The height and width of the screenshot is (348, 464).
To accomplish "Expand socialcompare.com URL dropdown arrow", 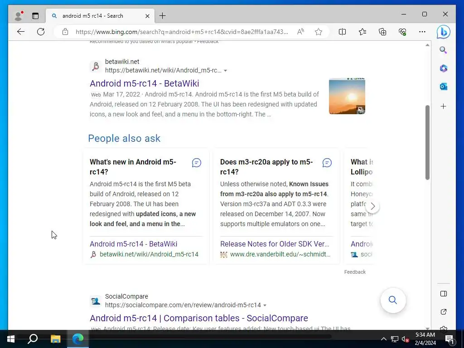I will click(x=265, y=305).
